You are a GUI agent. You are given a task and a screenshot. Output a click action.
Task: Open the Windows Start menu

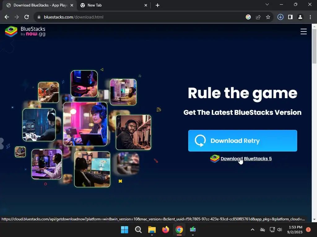124,230
